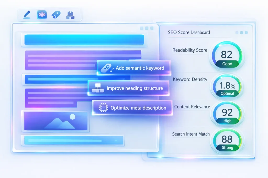Screen dimensions: 268x178
Task: Click the Readability Score label
Action: [x=189, y=50]
